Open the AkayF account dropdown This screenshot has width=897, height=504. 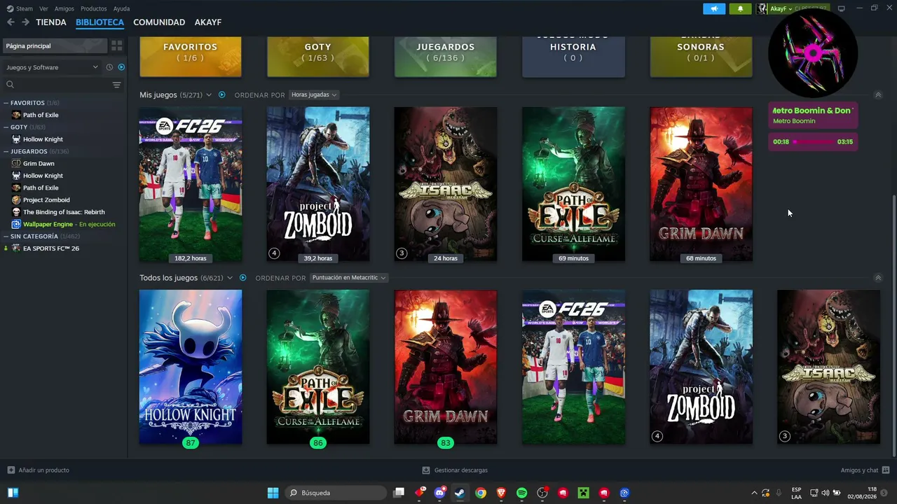point(781,8)
